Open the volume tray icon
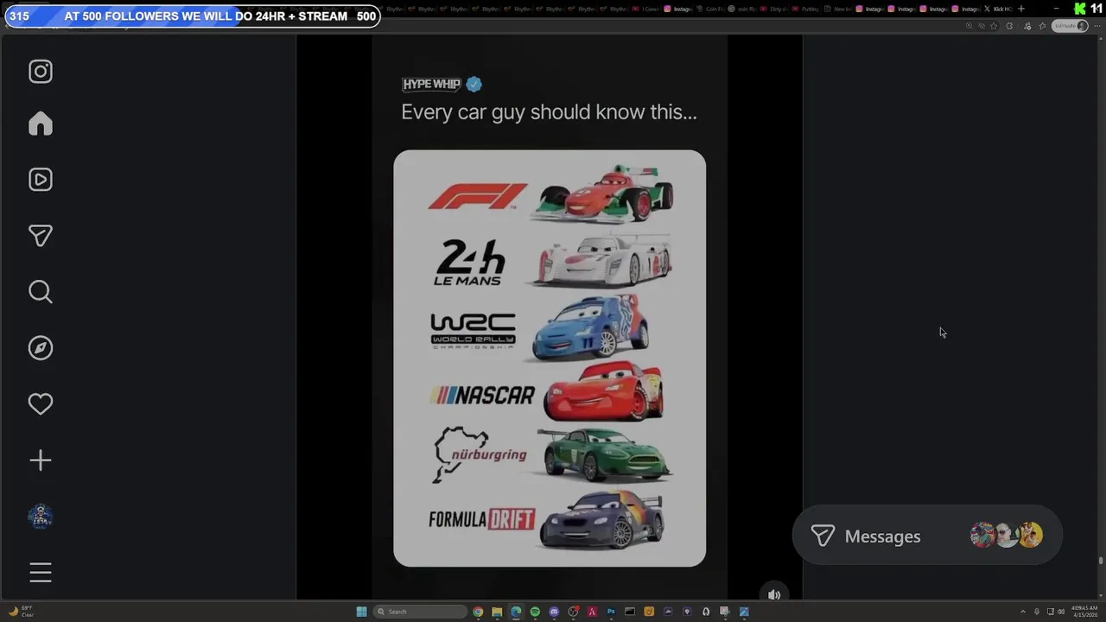 (x=1063, y=612)
